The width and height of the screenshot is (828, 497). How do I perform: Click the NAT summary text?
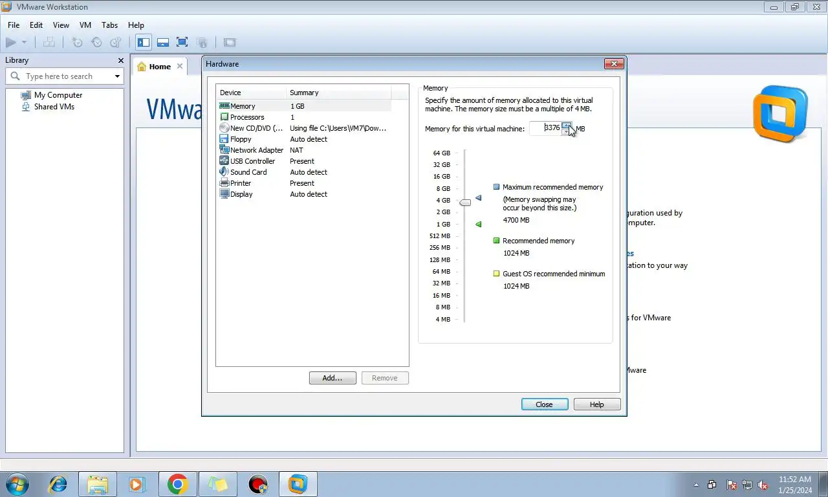click(x=296, y=150)
